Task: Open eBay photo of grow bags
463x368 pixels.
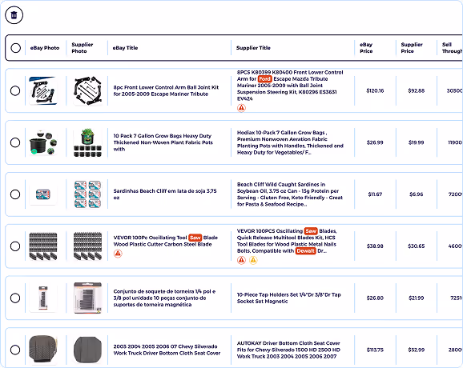Action: click(x=43, y=142)
